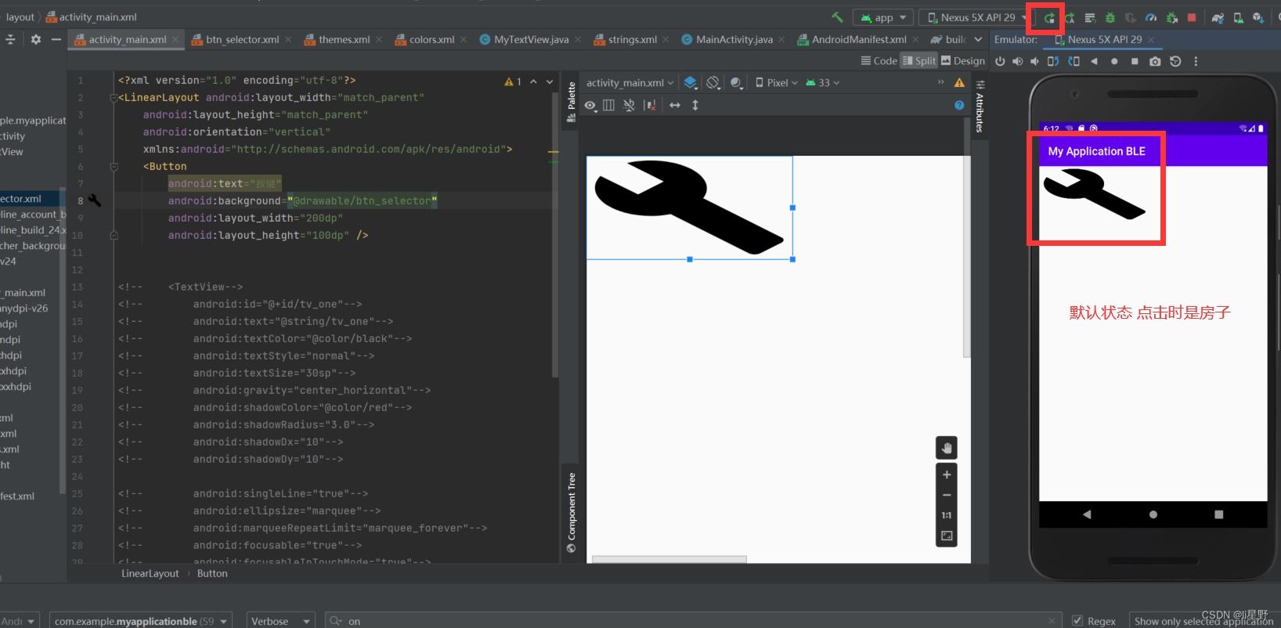Click the wrench gutter icon on line 8
Screen dimensions: 1281x628
95,200
